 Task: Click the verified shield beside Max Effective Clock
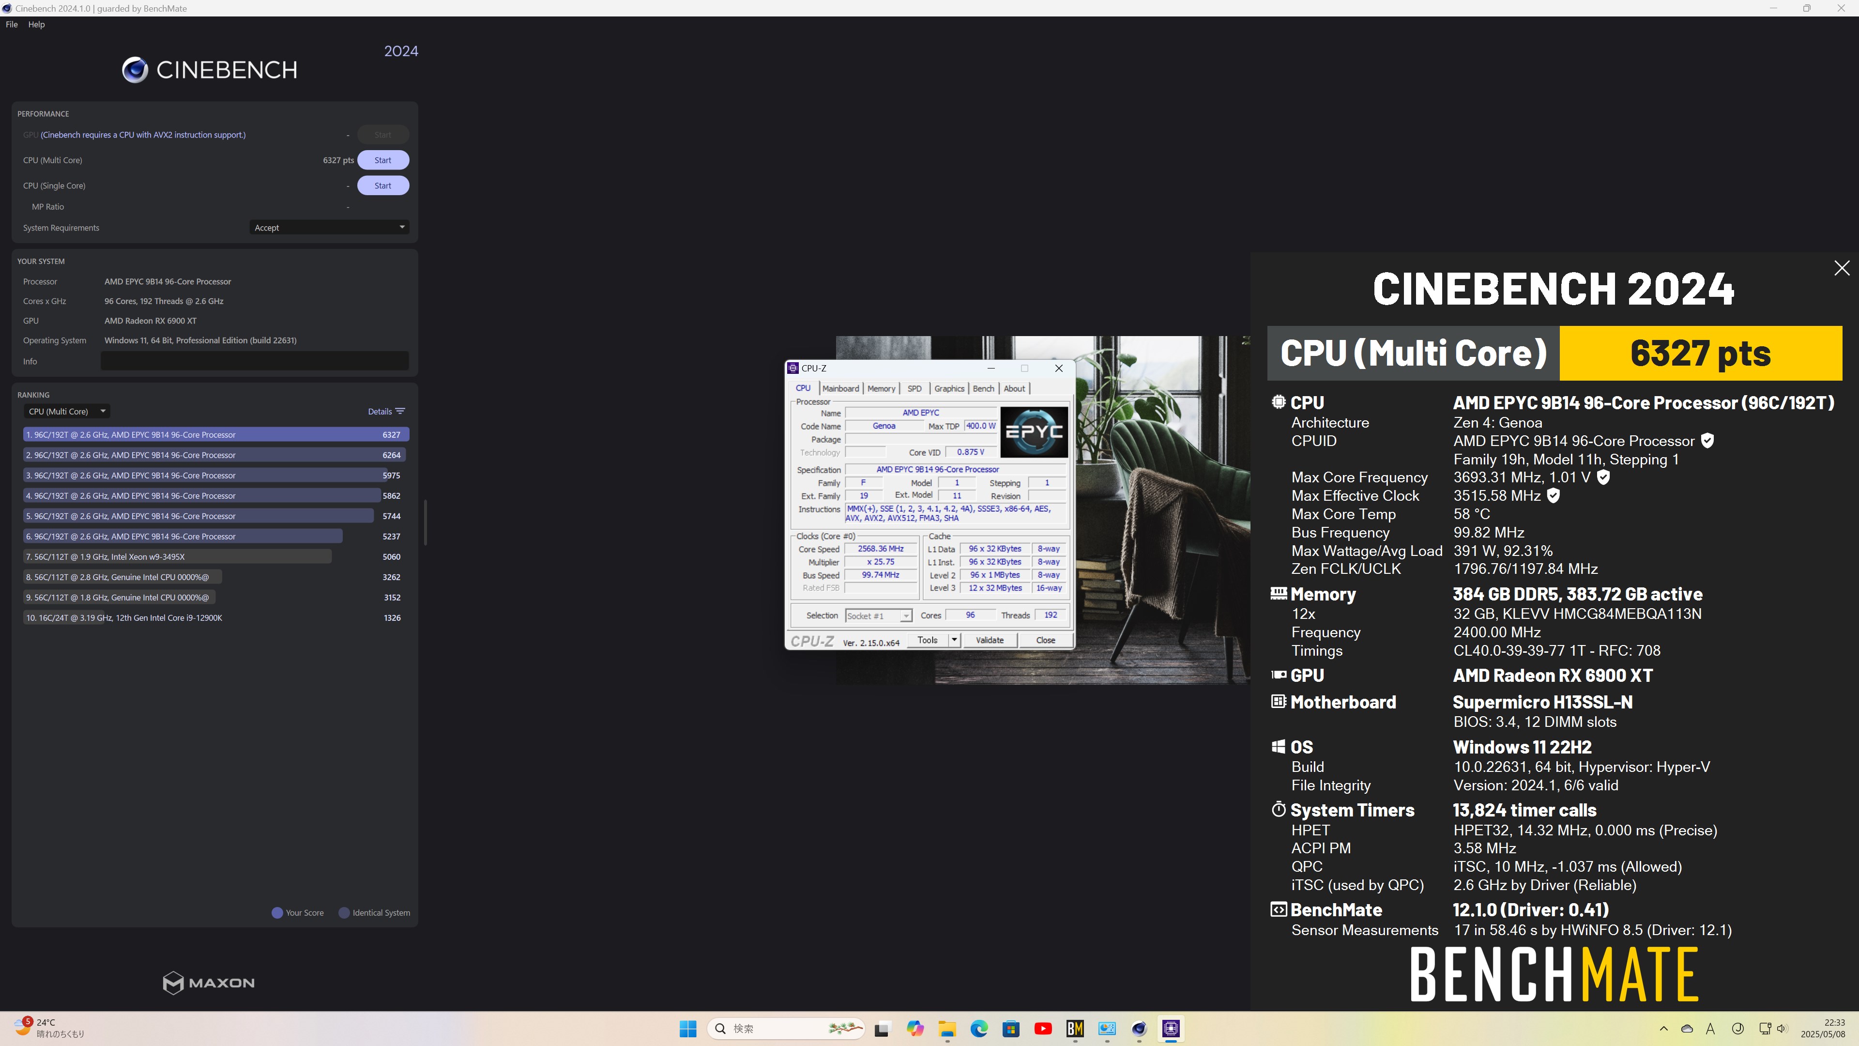click(x=1554, y=495)
